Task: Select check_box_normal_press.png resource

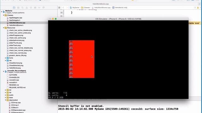Action: (x=20, y=50)
